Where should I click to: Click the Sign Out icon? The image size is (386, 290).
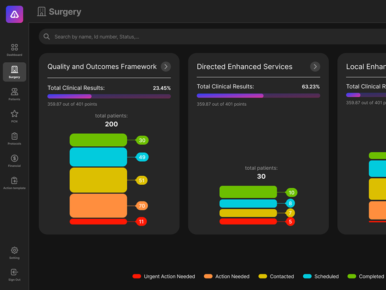14,272
